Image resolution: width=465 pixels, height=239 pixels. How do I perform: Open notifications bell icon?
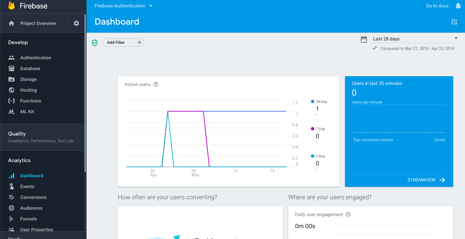[x=458, y=6]
